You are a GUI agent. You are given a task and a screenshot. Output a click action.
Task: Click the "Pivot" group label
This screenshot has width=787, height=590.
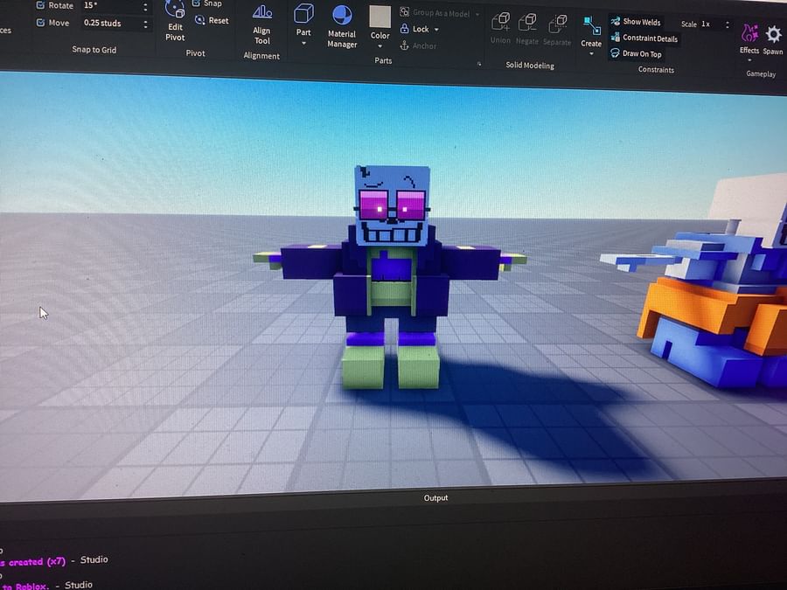click(x=195, y=52)
